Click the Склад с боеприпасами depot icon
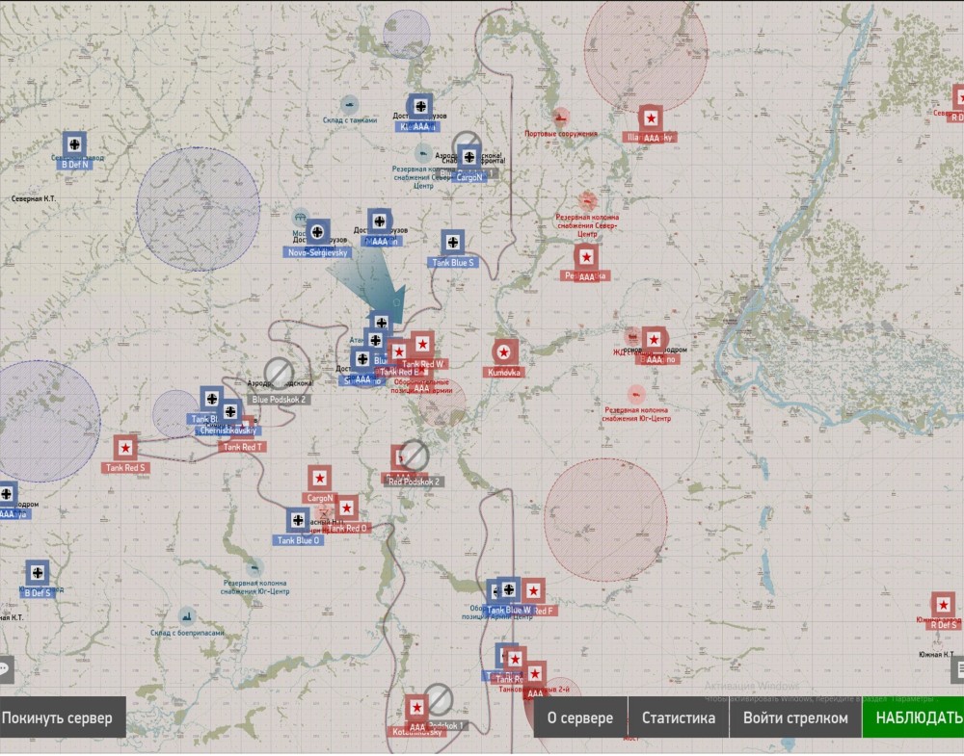 click(187, 616)
